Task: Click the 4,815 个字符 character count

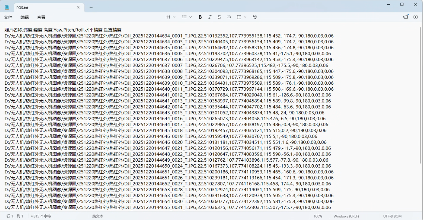Action: pyautogui.click(x=41, y=216)
